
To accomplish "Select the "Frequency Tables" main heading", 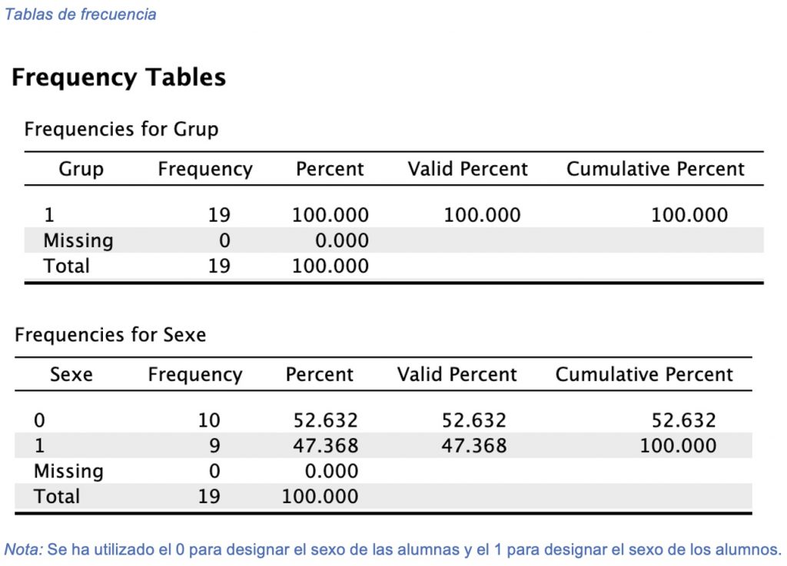I will click(118, 78).
